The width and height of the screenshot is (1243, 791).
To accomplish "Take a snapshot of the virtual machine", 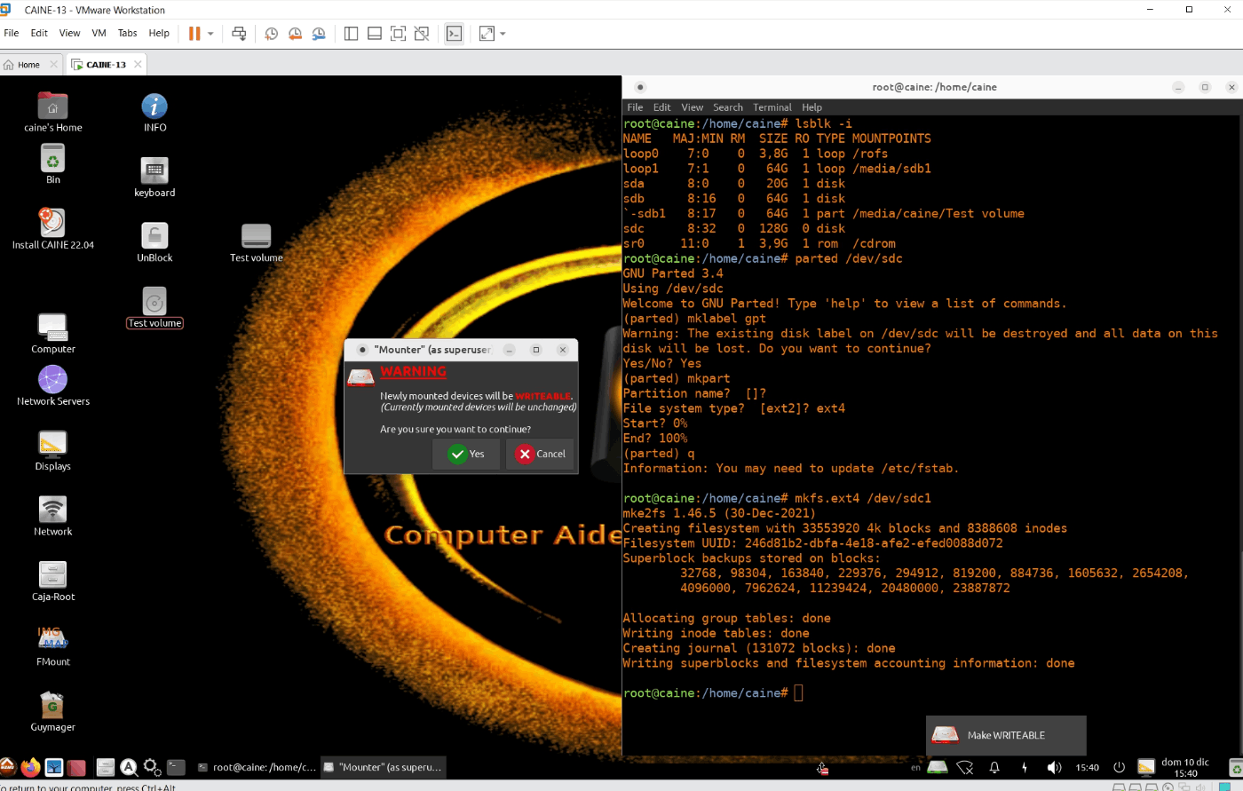I will pyautogui.click(x=271, y=34).
